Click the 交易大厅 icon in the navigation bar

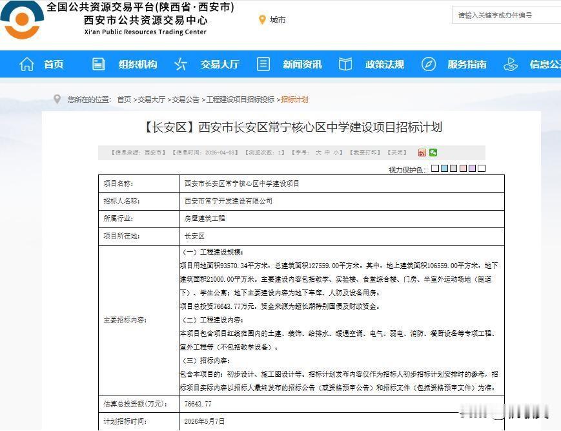coord(180,64)
